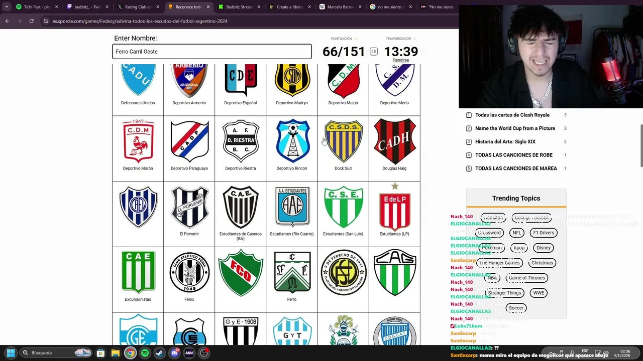Focus the address bar URL

140,21
